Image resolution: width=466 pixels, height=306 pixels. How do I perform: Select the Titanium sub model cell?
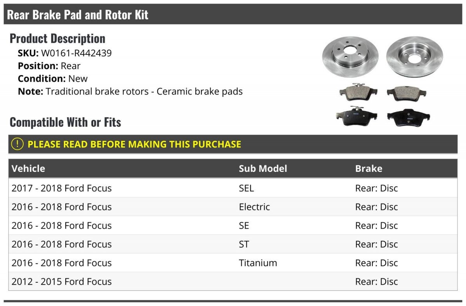coord(258,263)
